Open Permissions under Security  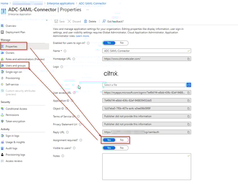point(12,115)
